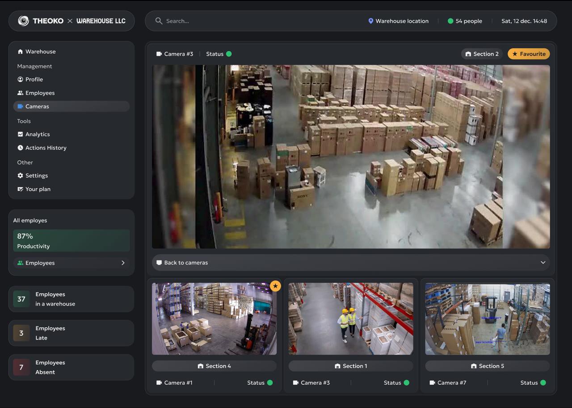The width and height of the screenshot is (572, 408).
Task: Click the Section 2 tag button
Action: click(482, 54)
